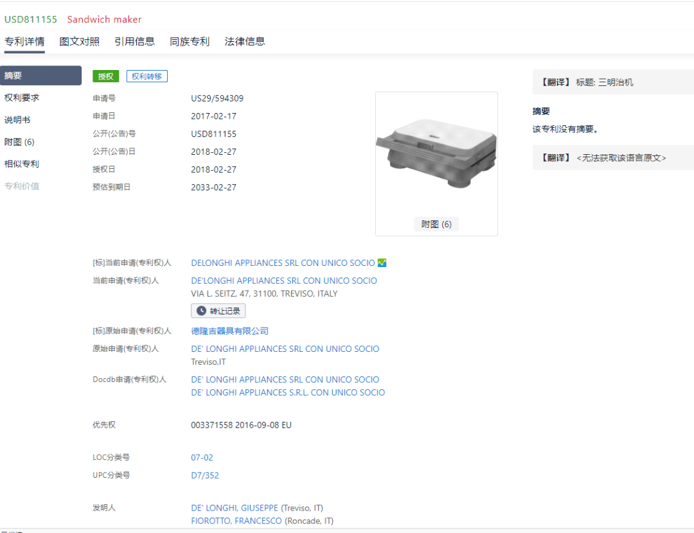Click the translated title 三明治机 box
The width and height of the screenshot is (694, 533).
(x=613, y=82)
